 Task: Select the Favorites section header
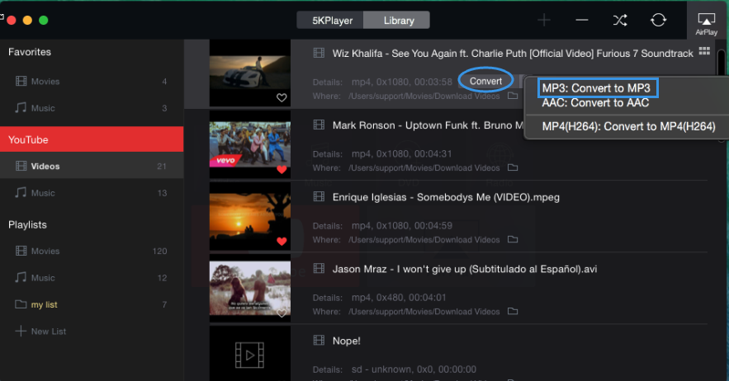coord(29,52)
